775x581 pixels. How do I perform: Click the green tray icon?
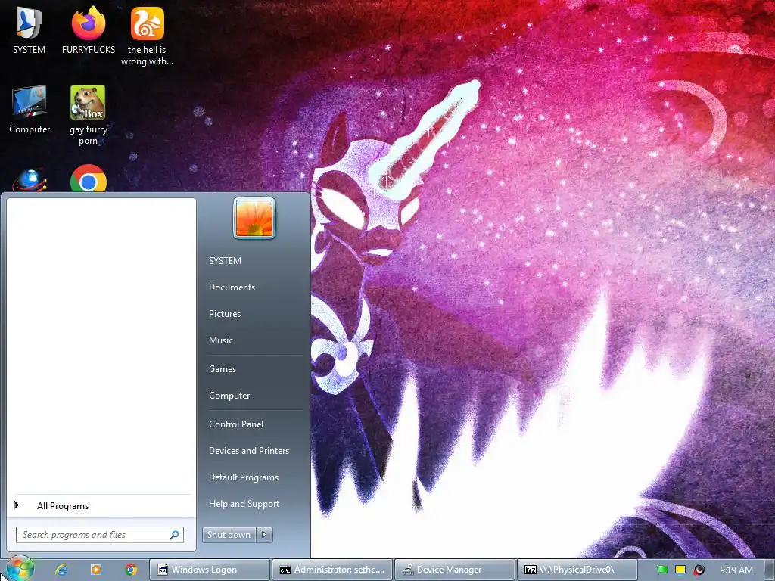click(662, 570)
